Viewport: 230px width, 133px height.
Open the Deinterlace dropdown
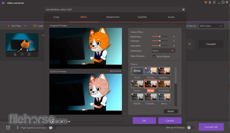[163, 51]
